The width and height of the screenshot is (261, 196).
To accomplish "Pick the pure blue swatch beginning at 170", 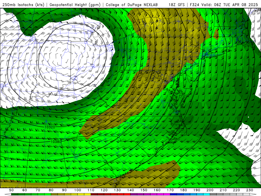I will pos(174,194).
